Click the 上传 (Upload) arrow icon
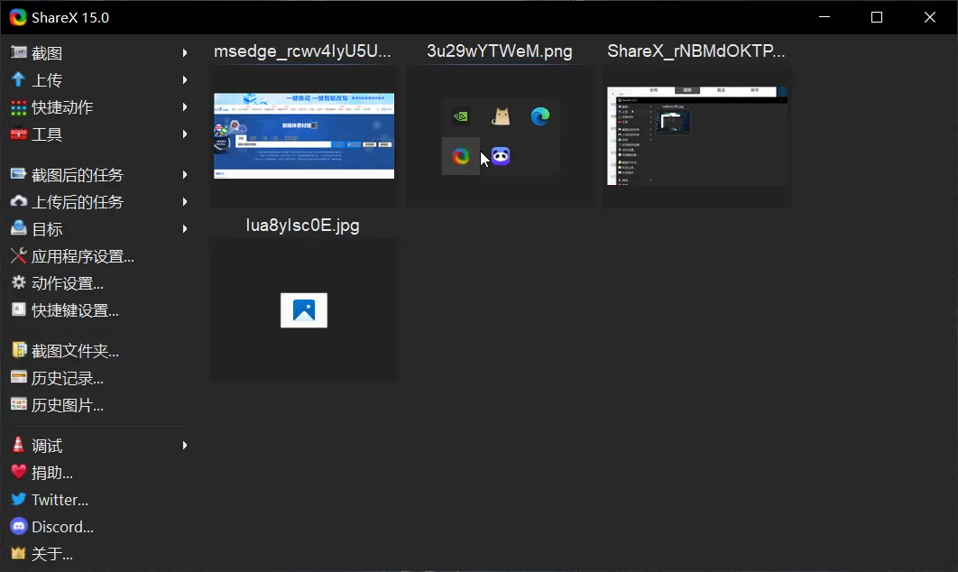 [x=19, y=79]
